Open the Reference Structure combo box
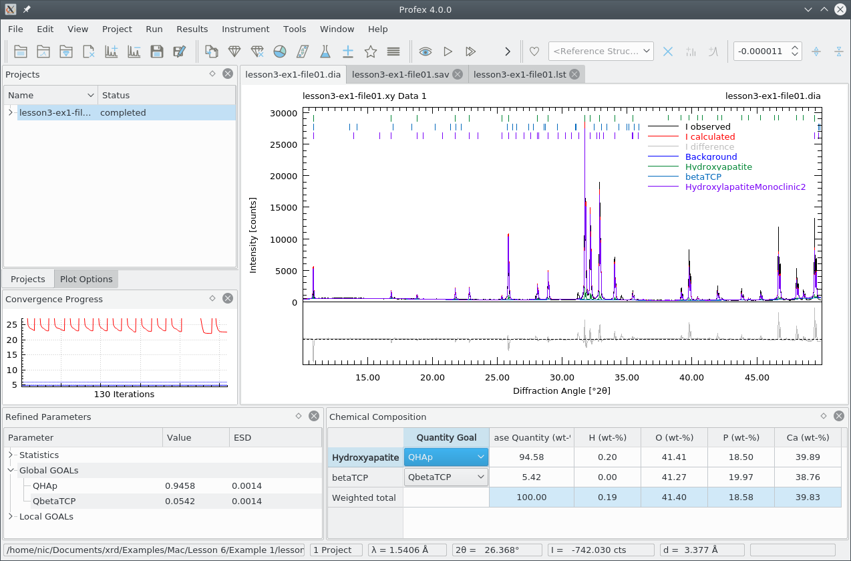This screenshot has width=851, height=561. coord(601,51)
